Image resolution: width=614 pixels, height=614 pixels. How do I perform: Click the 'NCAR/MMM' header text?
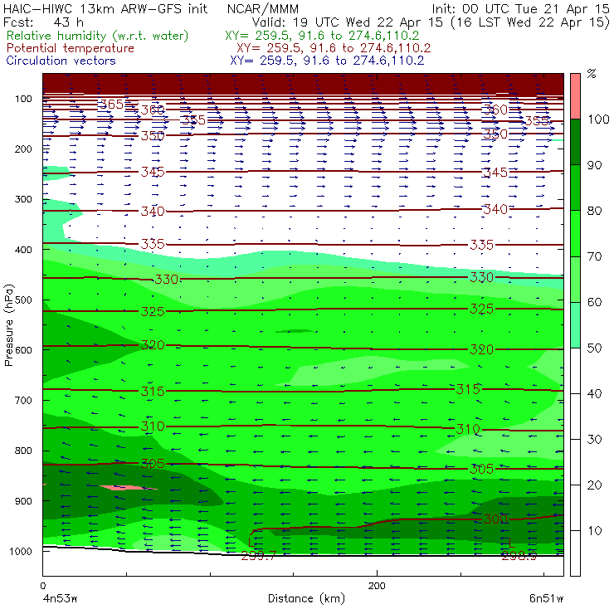coord(263,8)
